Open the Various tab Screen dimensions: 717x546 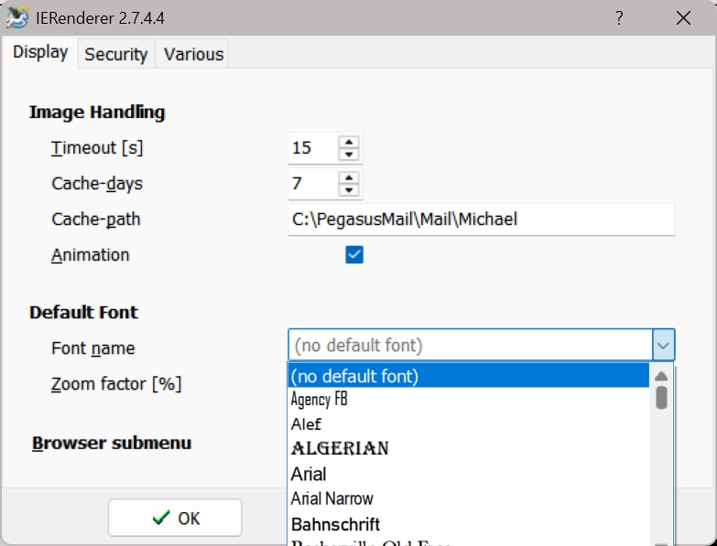click(x=194, y=54)
